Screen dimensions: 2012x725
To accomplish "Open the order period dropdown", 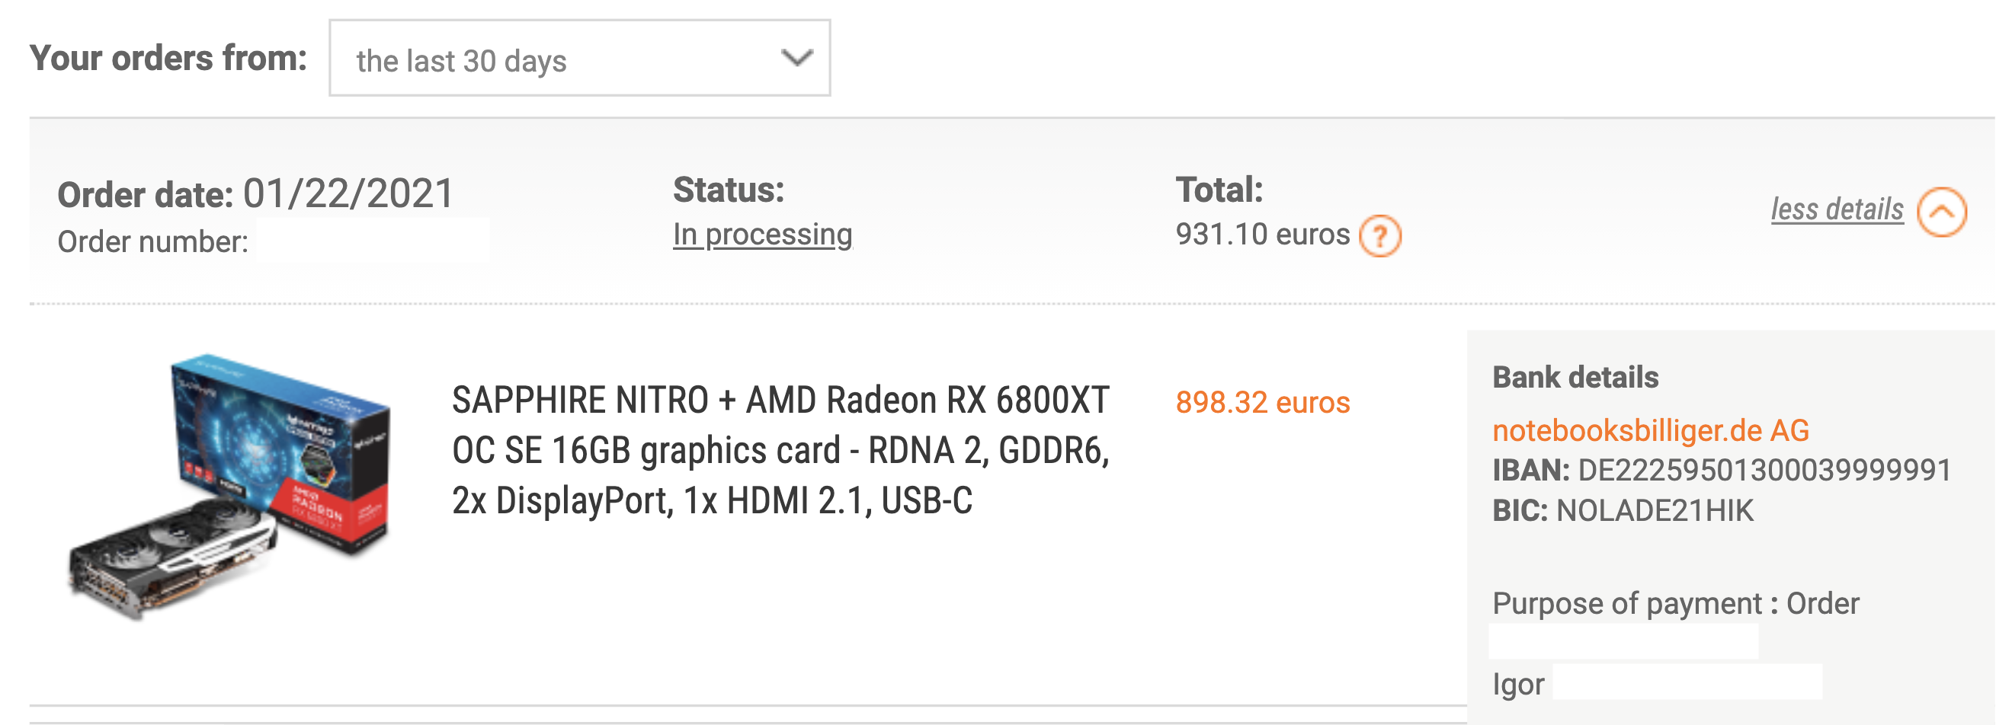I will click(579, 59).
